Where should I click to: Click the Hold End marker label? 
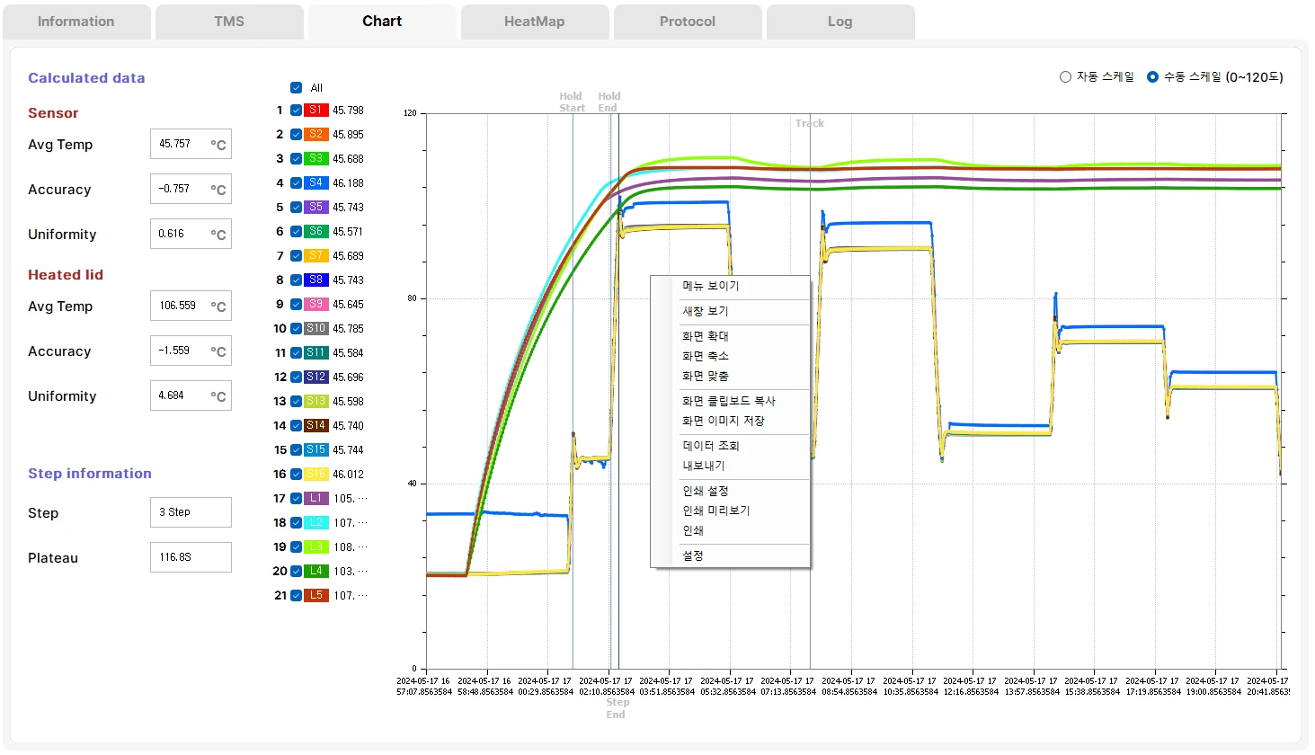(x=609, y=102)
